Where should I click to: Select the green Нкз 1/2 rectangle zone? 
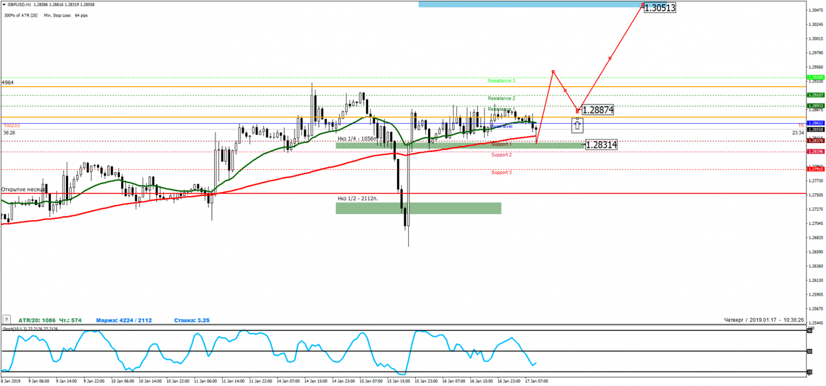point(419,208)
